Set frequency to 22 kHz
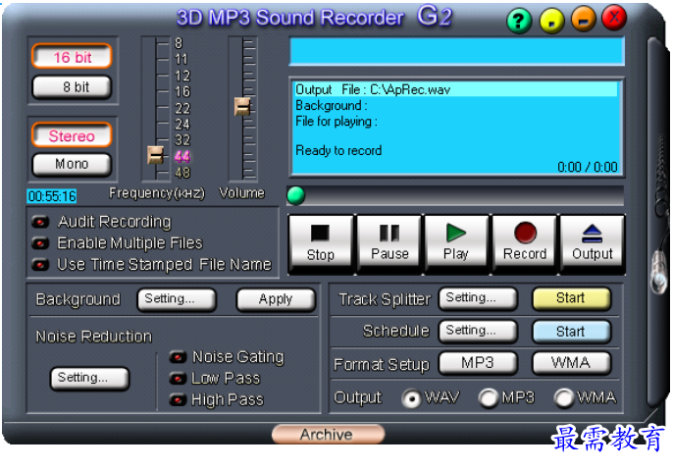The width and height of the screenshot is (673, 470). 182,108
